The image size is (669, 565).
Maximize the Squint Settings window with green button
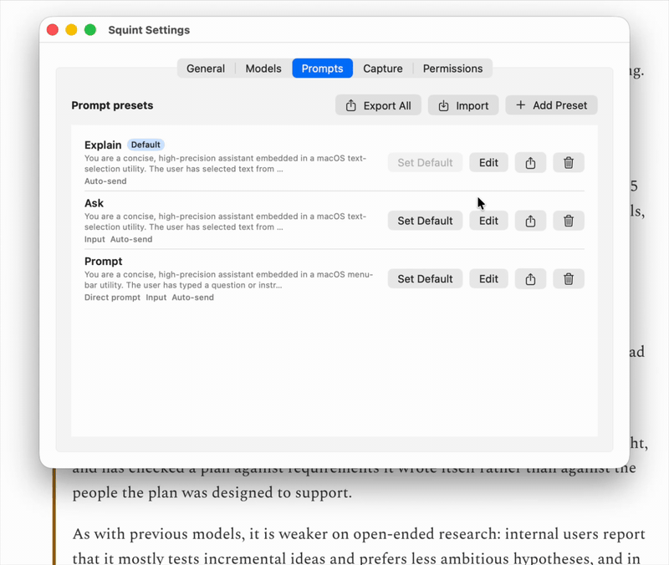(90, 30)
